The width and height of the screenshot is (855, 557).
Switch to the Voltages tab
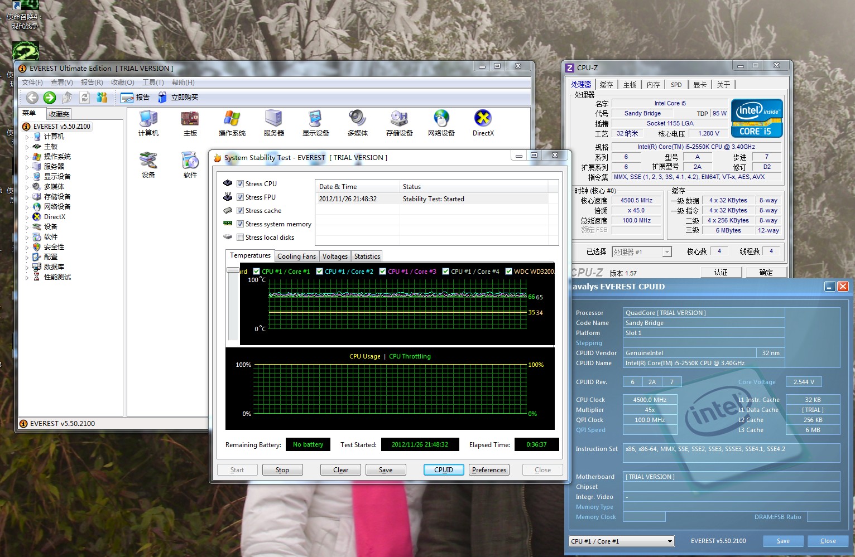335,256
